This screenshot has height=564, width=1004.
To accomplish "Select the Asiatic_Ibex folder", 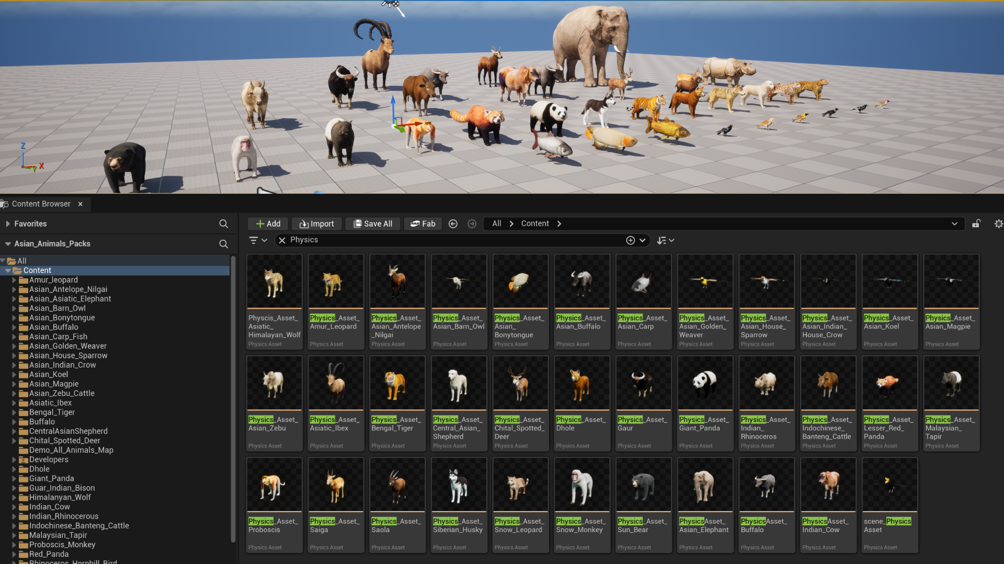I will [50, 403].
